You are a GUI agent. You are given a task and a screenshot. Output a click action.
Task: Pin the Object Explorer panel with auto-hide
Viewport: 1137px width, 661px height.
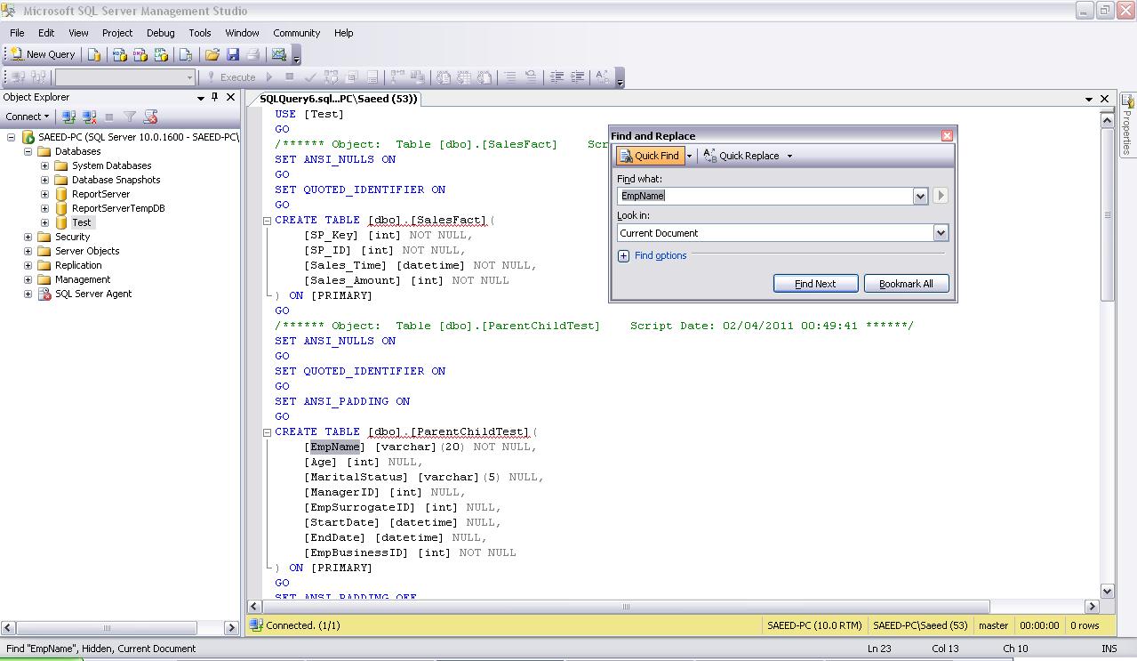pyautogui.click(x=214, y=97)
